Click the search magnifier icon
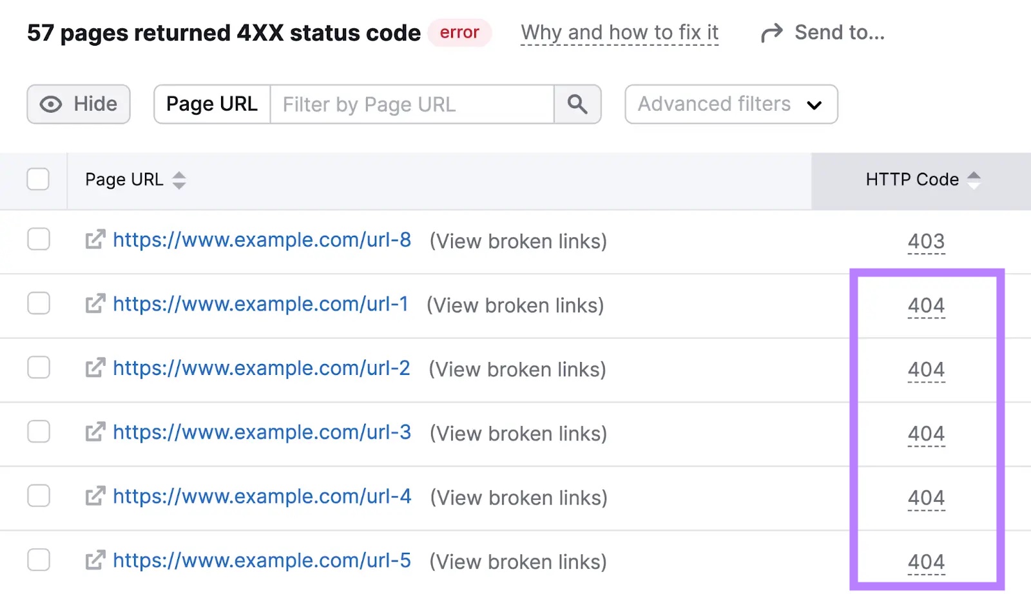 click(577, 104)
